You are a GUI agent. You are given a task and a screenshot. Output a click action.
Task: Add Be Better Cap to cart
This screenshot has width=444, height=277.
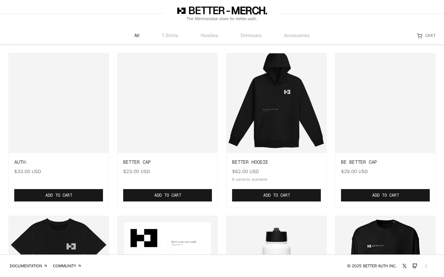385,195
